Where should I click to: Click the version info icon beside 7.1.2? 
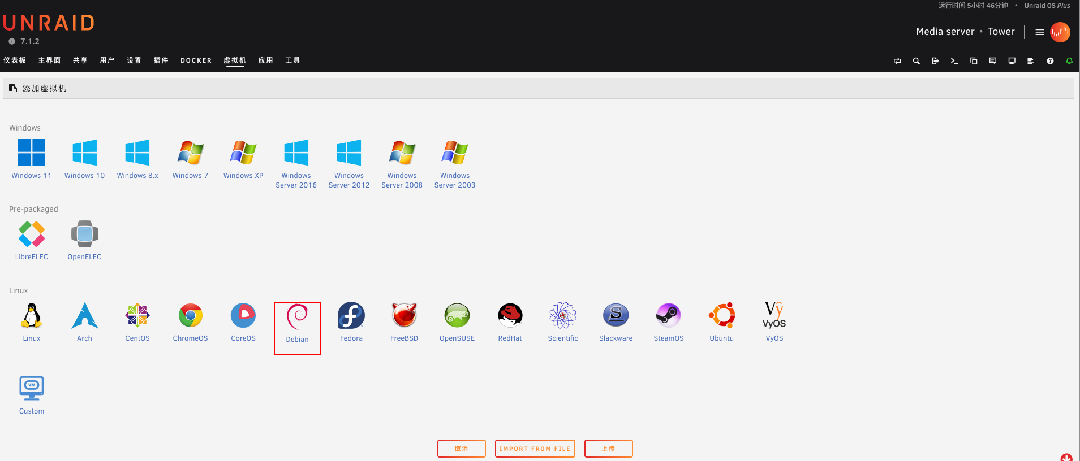(12, 41)
